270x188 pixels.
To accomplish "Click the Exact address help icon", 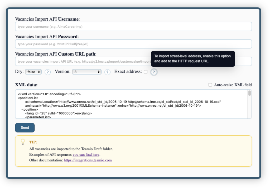I will pos(154,72).
